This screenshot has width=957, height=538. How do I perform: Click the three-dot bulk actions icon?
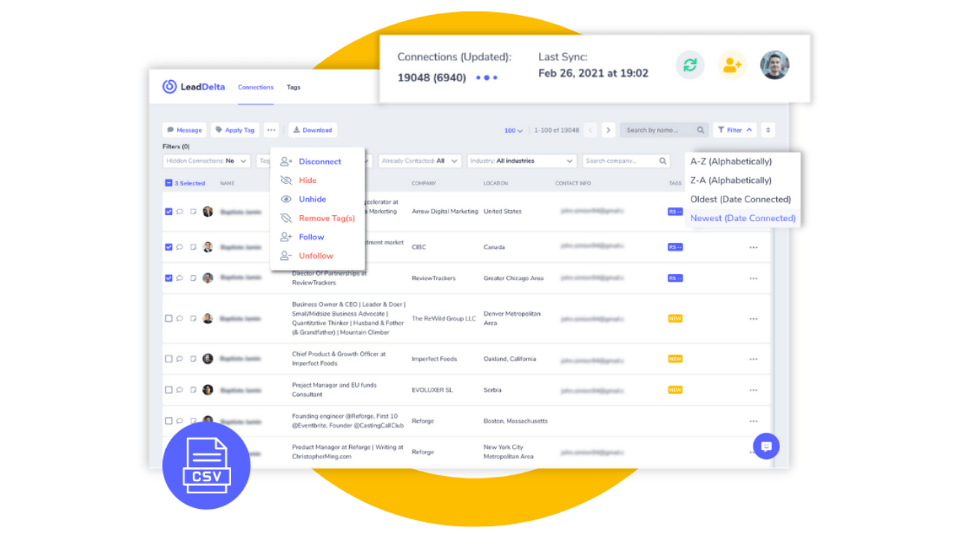click(x=271, y=130)
